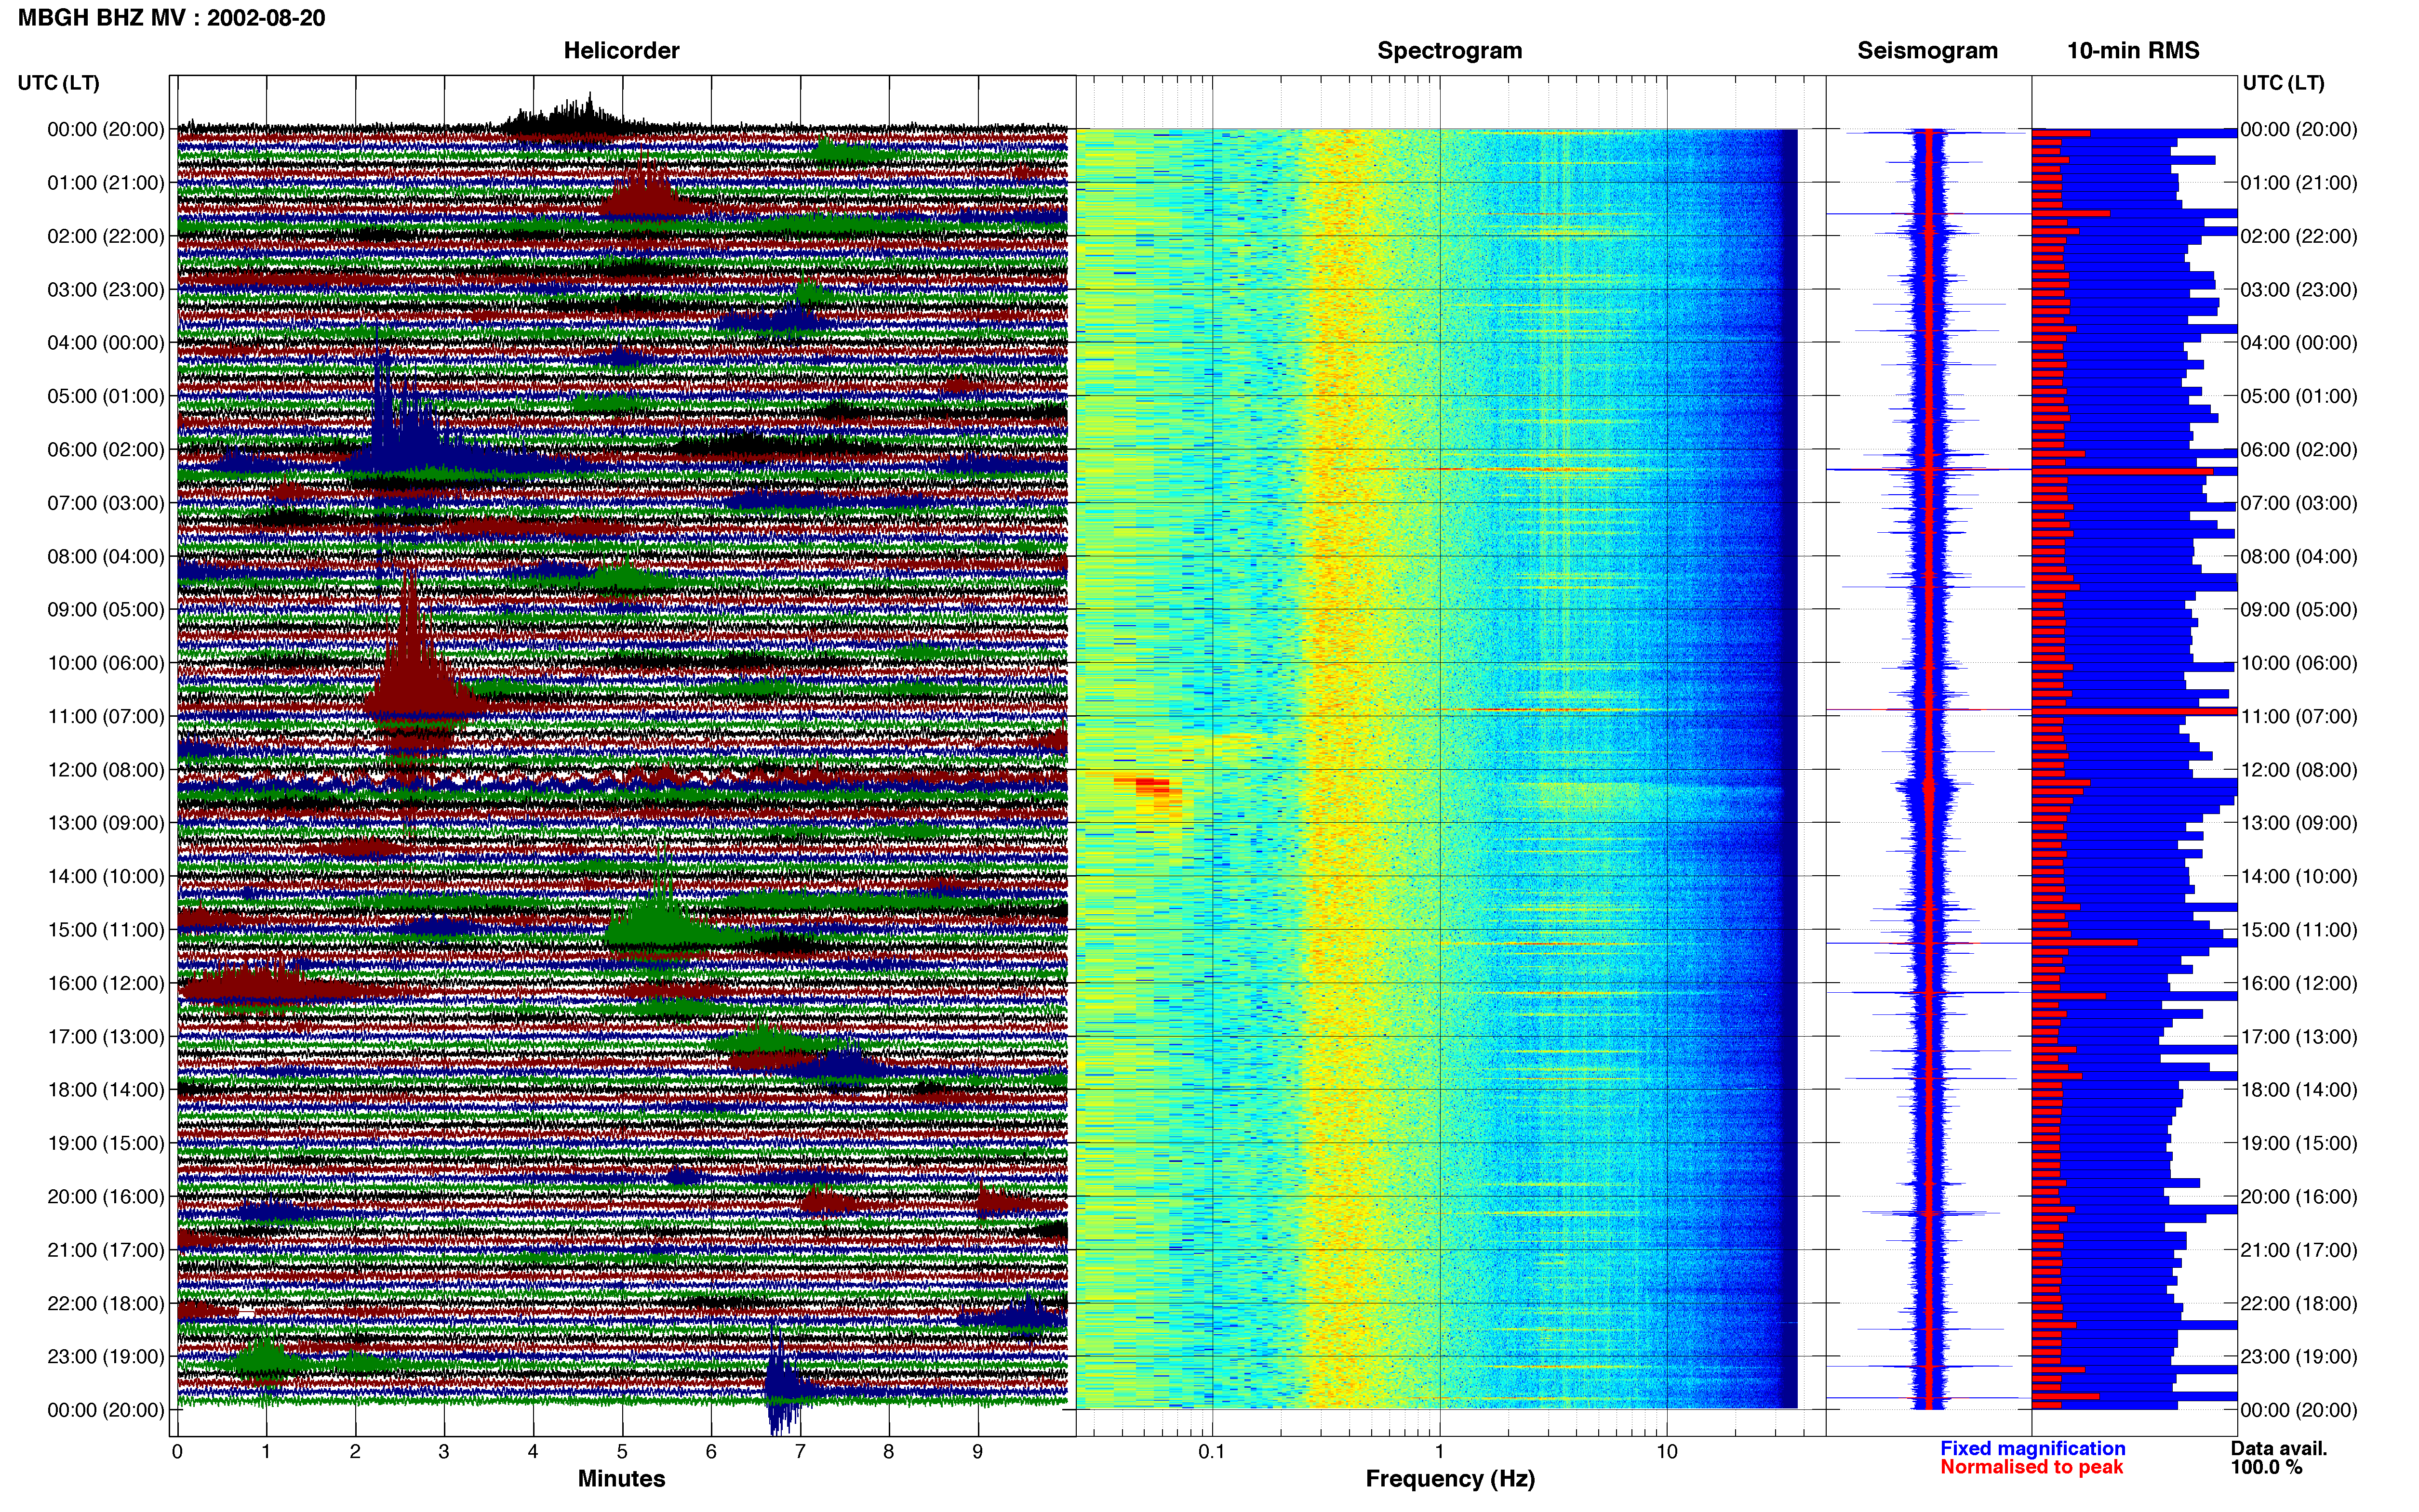
Task: Select the 05:00 (01:00) label on the left axis
Action: coord(106,396)
